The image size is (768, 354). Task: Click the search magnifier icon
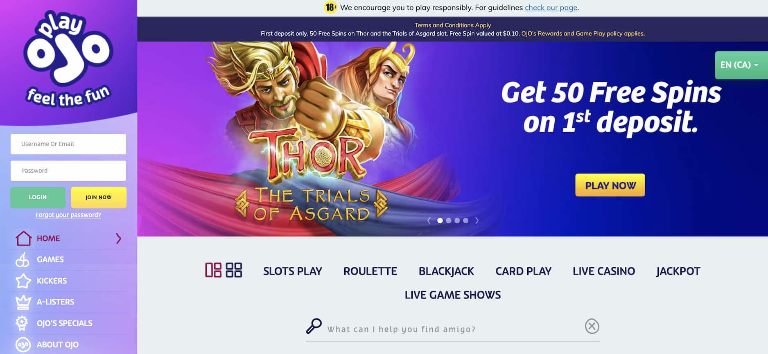(314, 326)
